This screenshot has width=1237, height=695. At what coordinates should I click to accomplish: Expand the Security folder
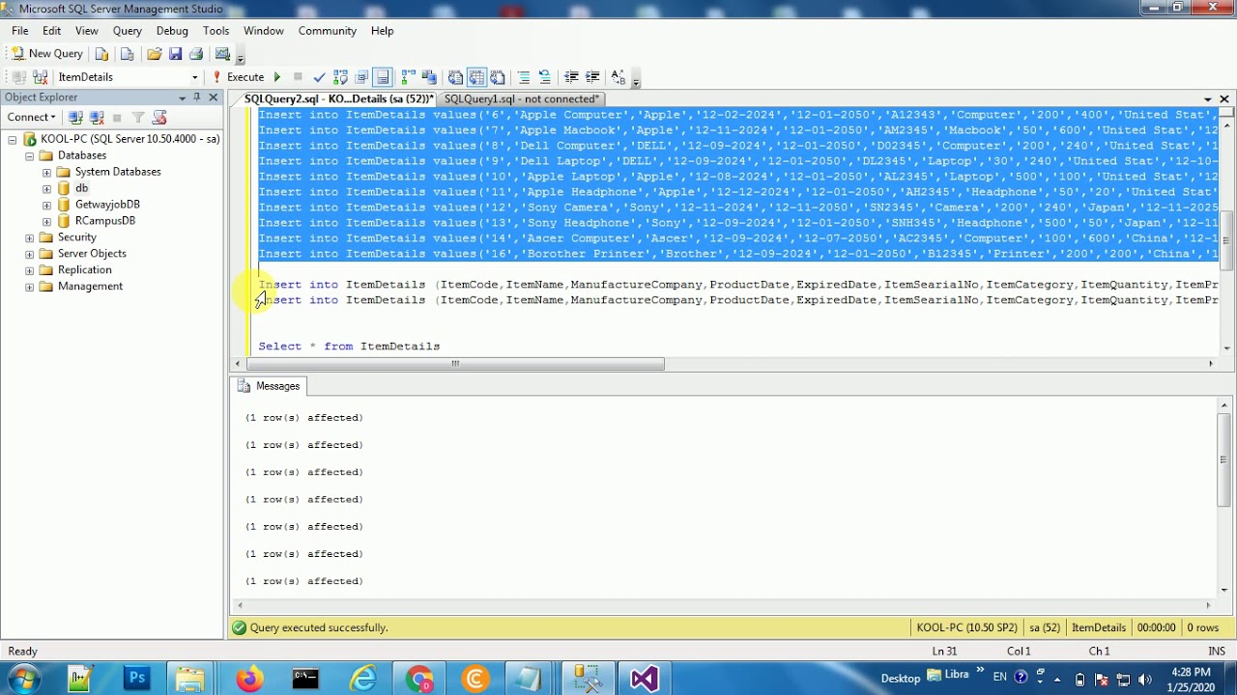pyautogui.click(x=30, y=237)
